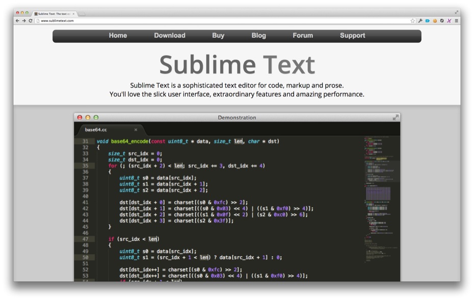
Task: Click the red close button of Demonstration window
Action: coord(80,118)
